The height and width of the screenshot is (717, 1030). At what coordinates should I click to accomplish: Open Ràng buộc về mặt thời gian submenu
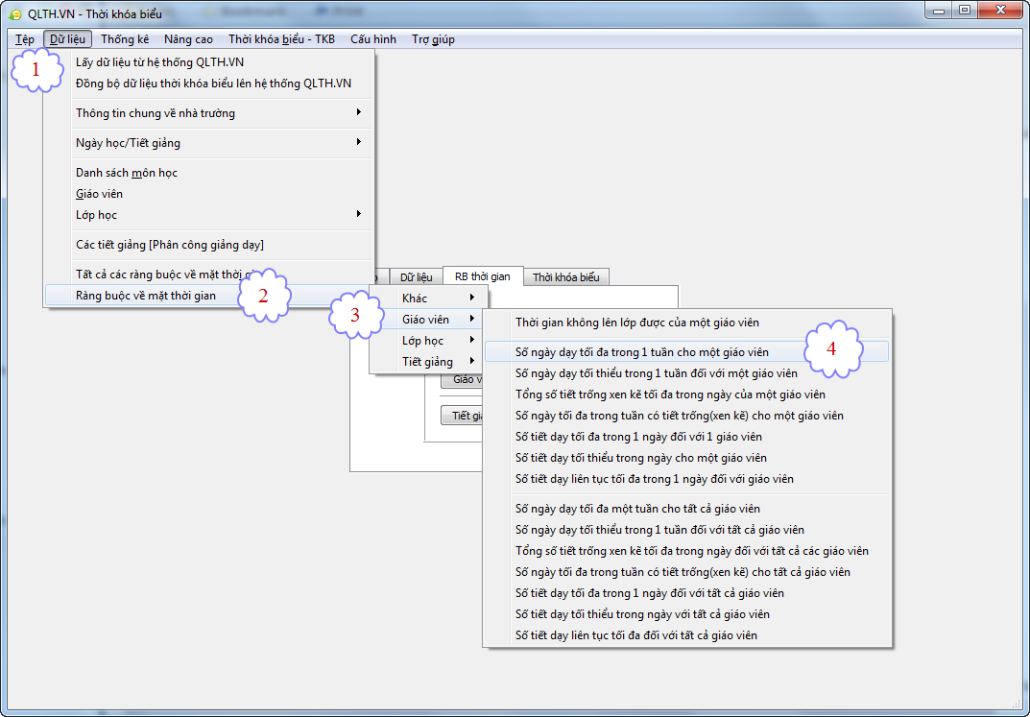[x=209, y=296]
